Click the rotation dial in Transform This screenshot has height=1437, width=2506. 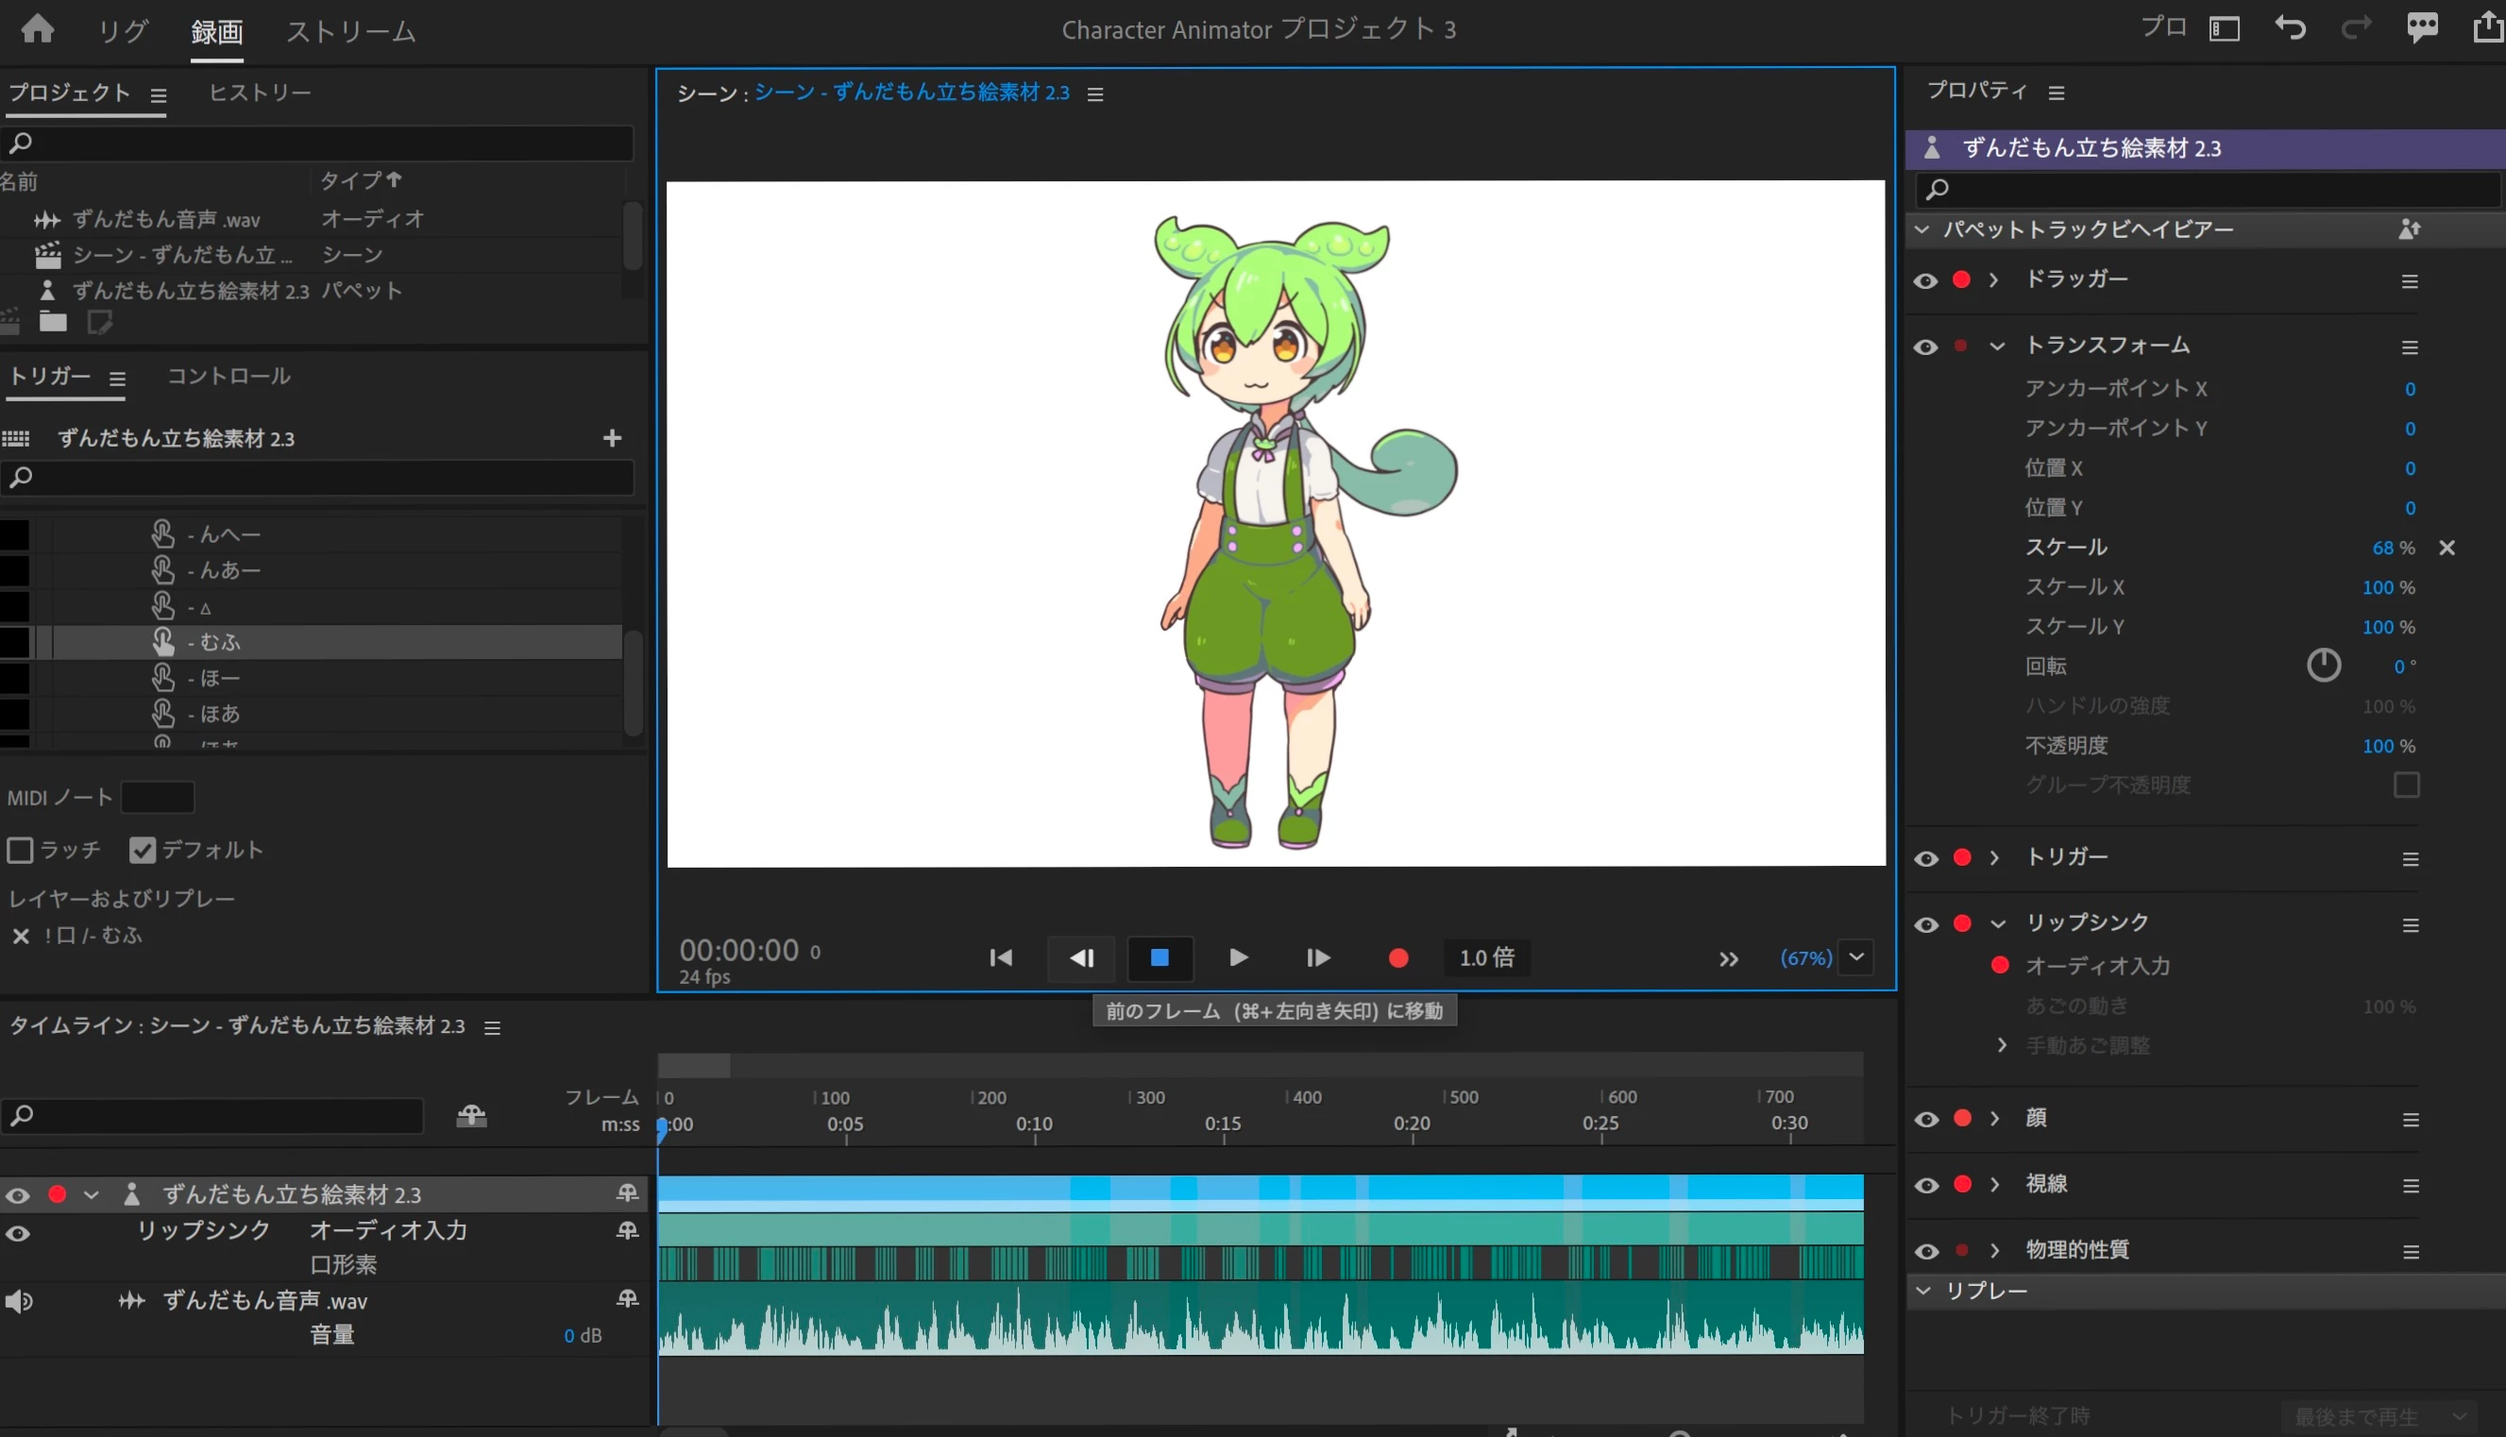tap(2324, 666)
